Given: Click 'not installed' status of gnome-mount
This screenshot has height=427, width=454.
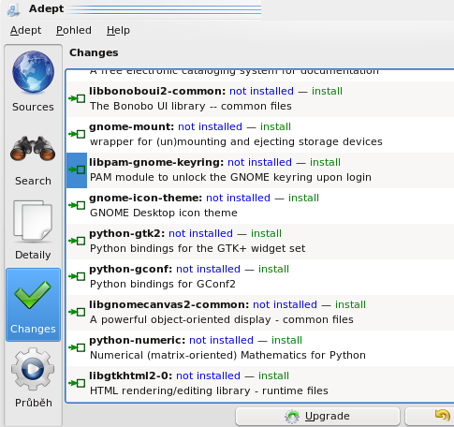Looking at the screenshot, I should click(x=210, y=126).
